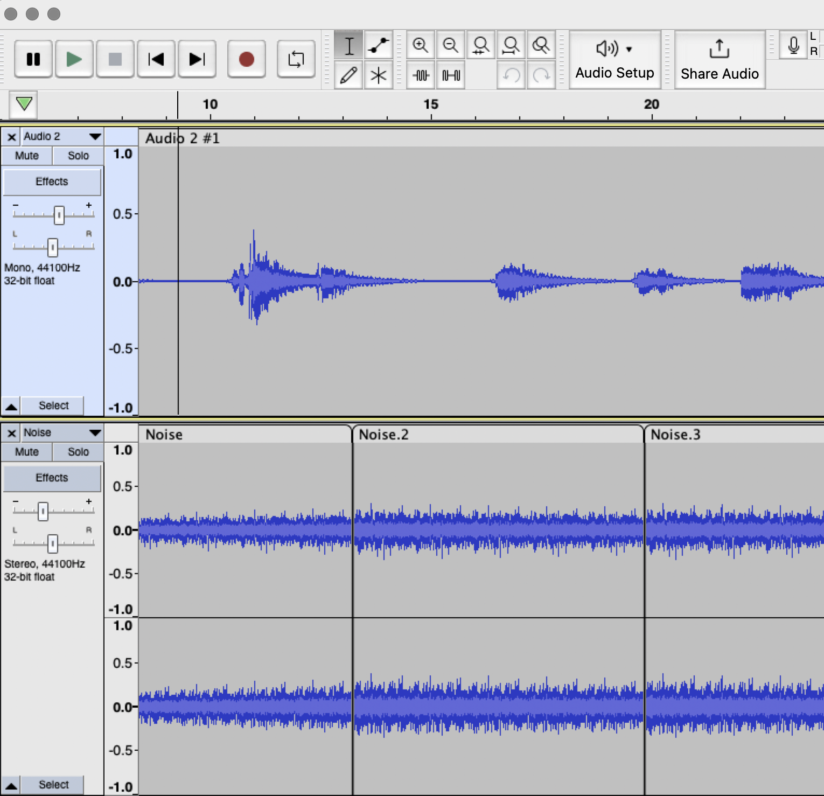Click the microphone record meter icon
The width and height of the screenshot is (824, 796).
[793, 45]
